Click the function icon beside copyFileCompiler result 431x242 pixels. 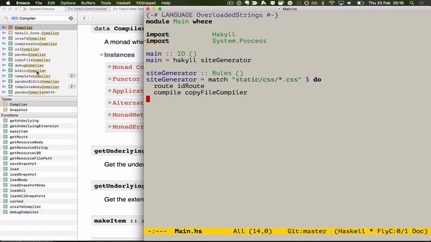(11, 60)
